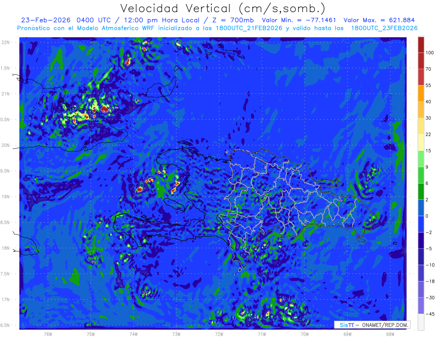This screenshot has height=339, width=438.
Task: Pick the light red swatch between 55 and 70
Action: [x=421, y=77]
